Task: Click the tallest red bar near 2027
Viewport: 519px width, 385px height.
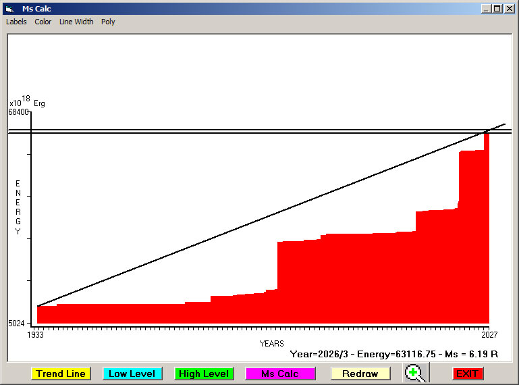Action: coord(486,230)
